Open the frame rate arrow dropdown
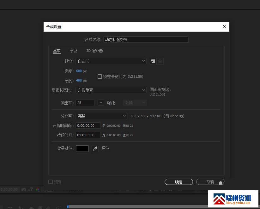Viewport: 260px width, 209px height. (x=101, y=103)
